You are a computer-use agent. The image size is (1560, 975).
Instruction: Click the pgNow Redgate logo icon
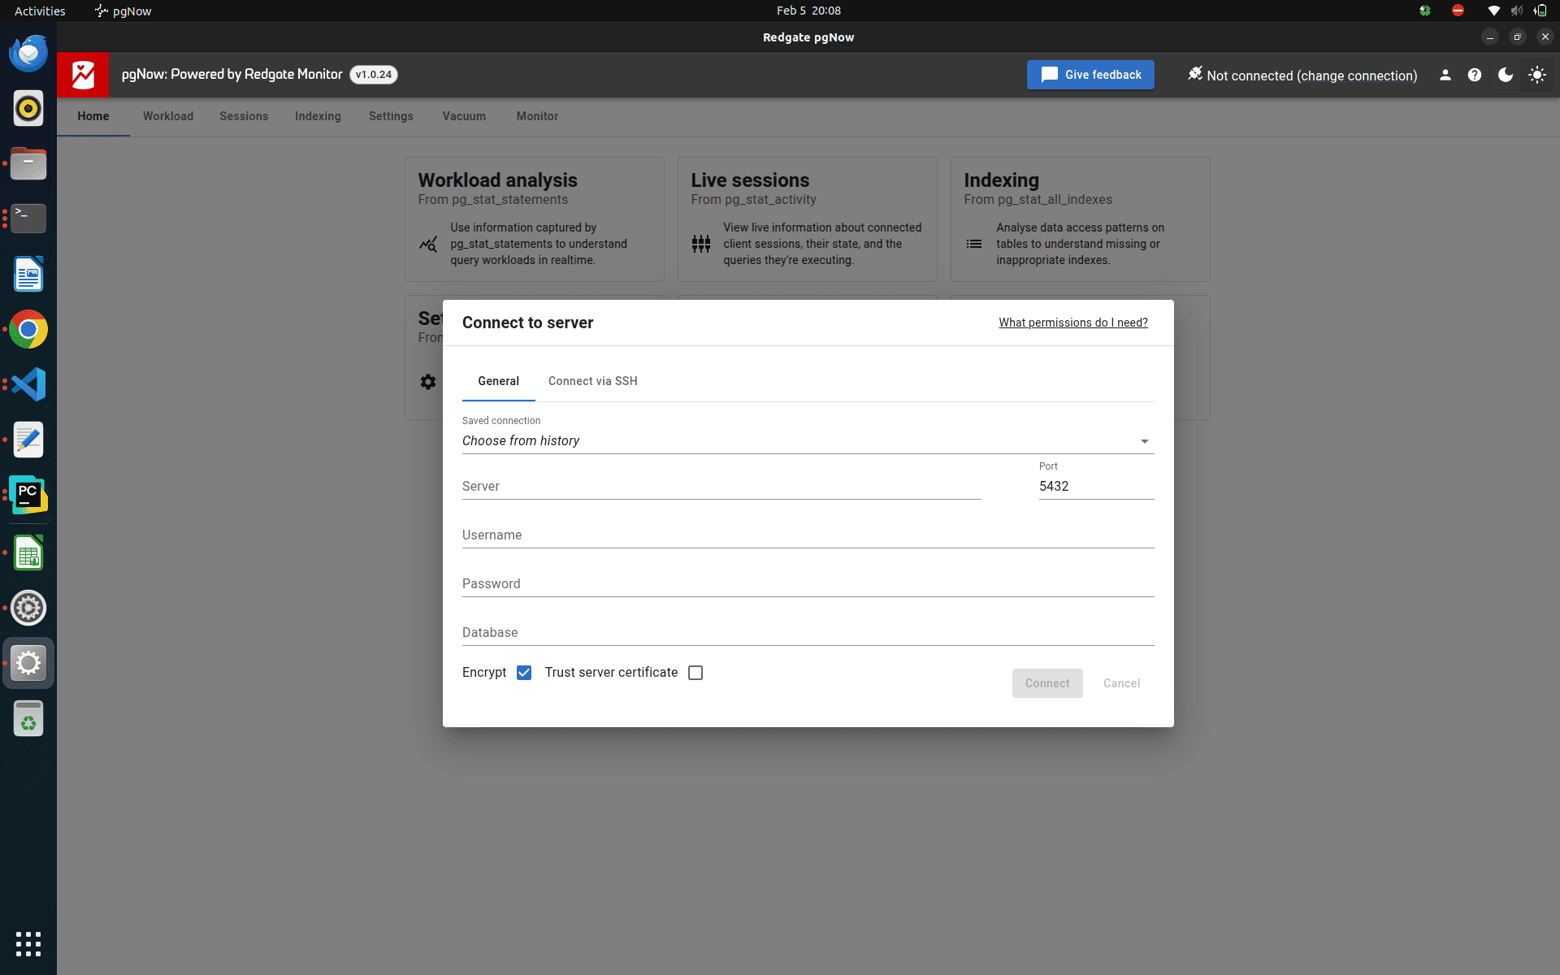pos(82,74)
